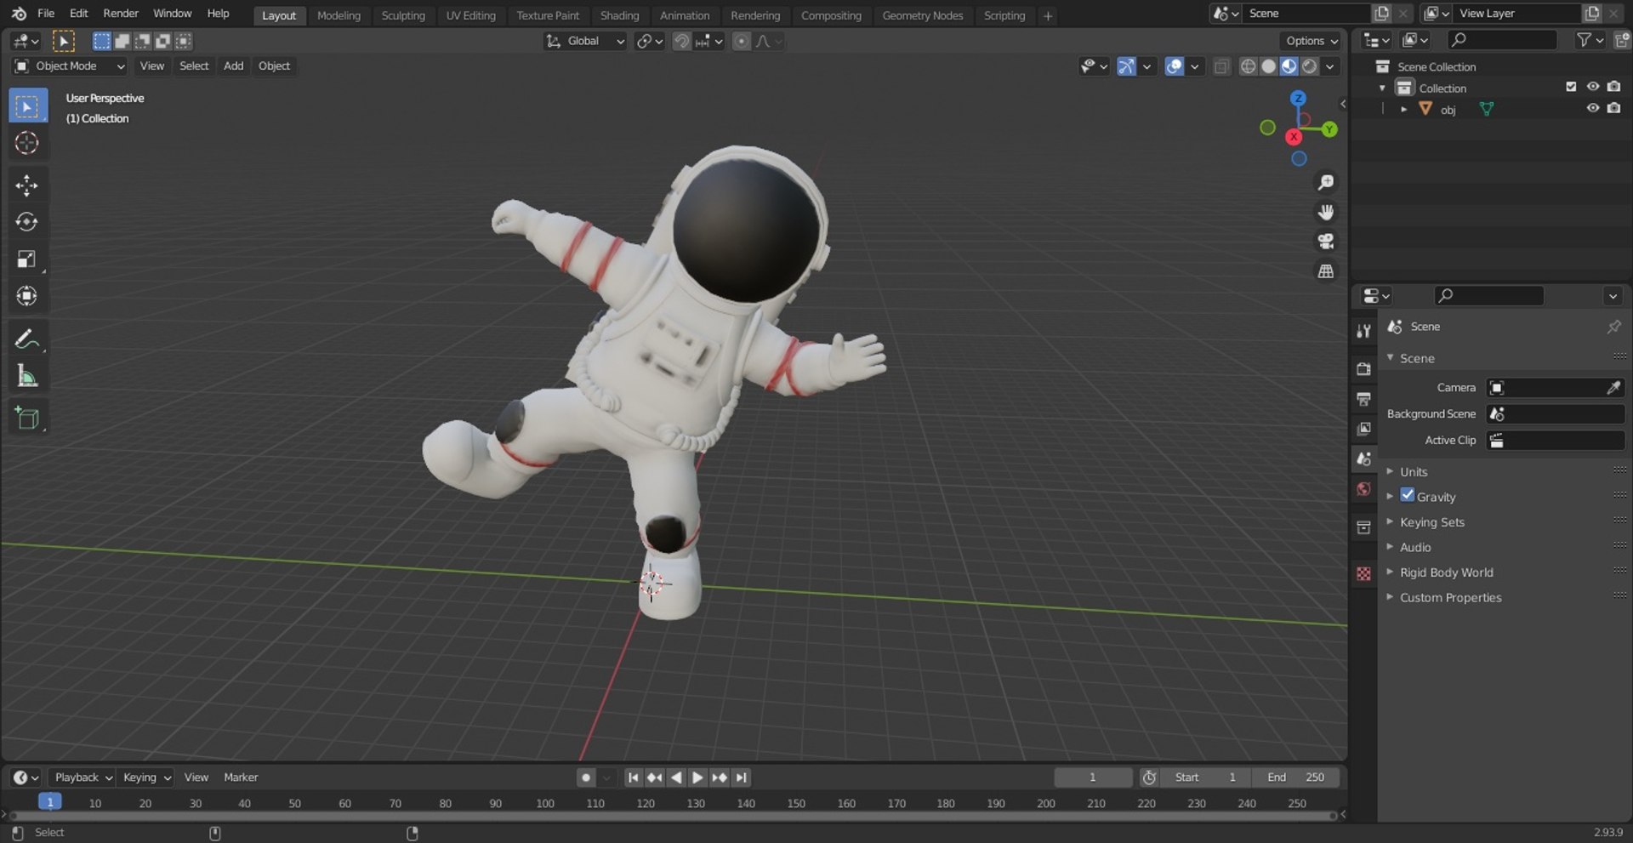Viewport: 1633px width, 843px height.
Task: Switch to the Geometry Nodes workspace tab
Action: pos(922,15)
